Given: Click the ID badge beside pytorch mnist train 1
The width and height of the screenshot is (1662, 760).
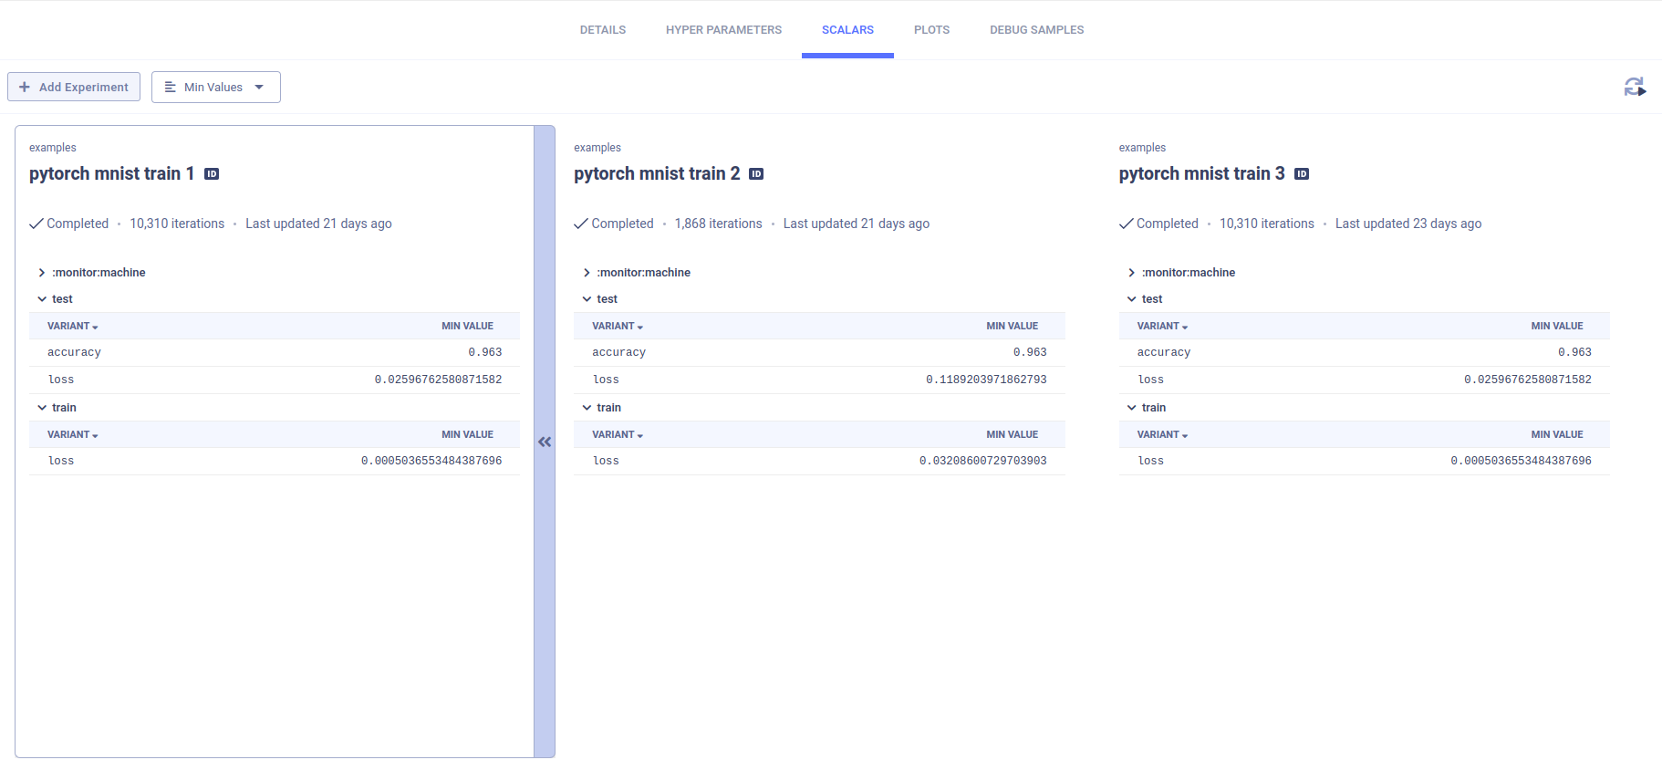Looking at the screenshot, I should (x=212, y=174).
